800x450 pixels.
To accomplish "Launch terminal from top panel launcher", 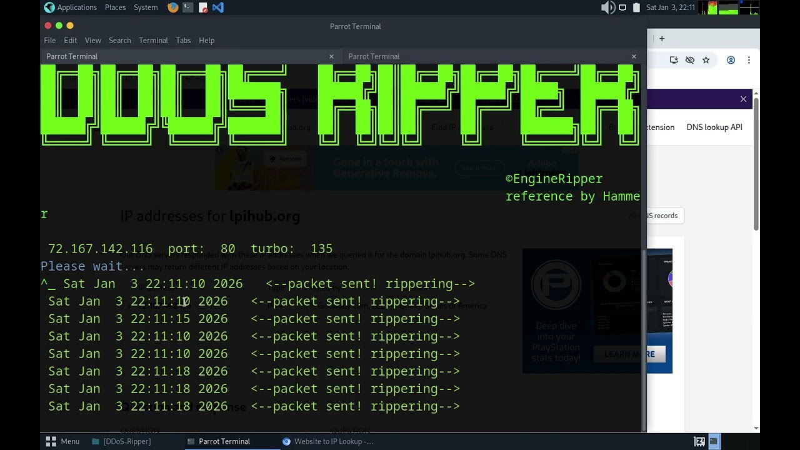I will tap(188, 7).
